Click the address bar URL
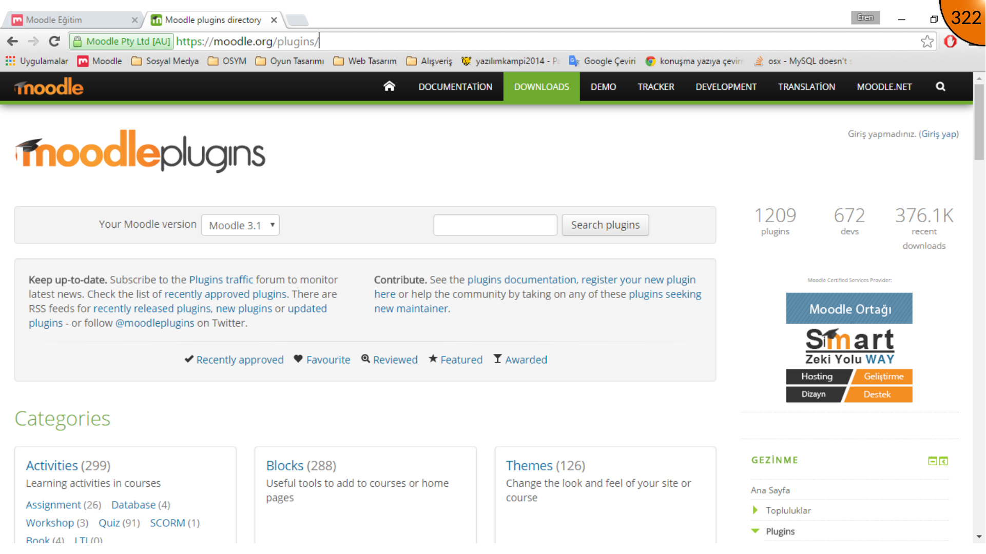 coord(246,42)
